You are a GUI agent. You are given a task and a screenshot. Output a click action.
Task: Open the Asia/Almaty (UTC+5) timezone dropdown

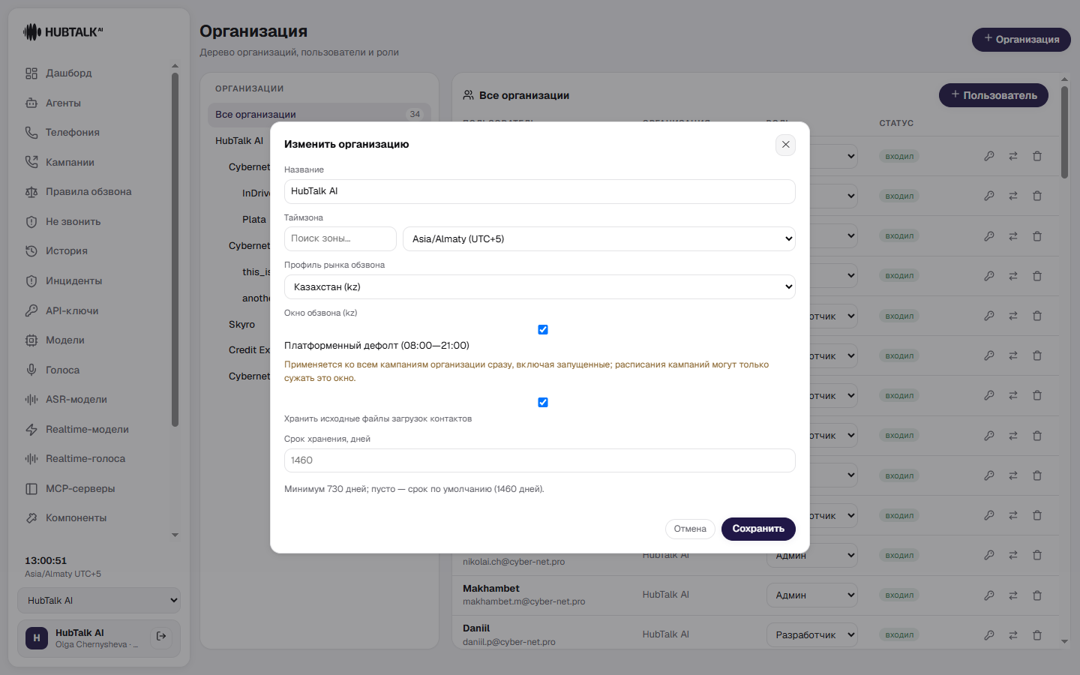tap(599, 239)
